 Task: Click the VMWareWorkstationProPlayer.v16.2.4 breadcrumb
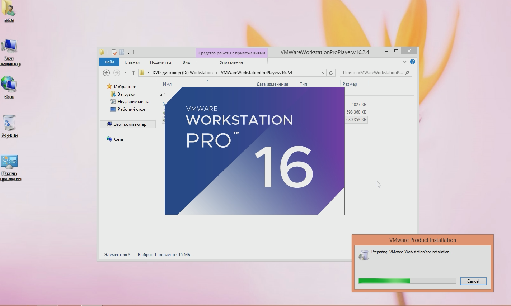(257, 73)
